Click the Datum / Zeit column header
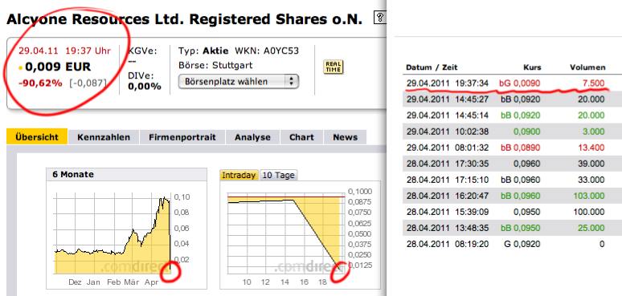Viewport: 622px width, 296px height. (432, 67)
